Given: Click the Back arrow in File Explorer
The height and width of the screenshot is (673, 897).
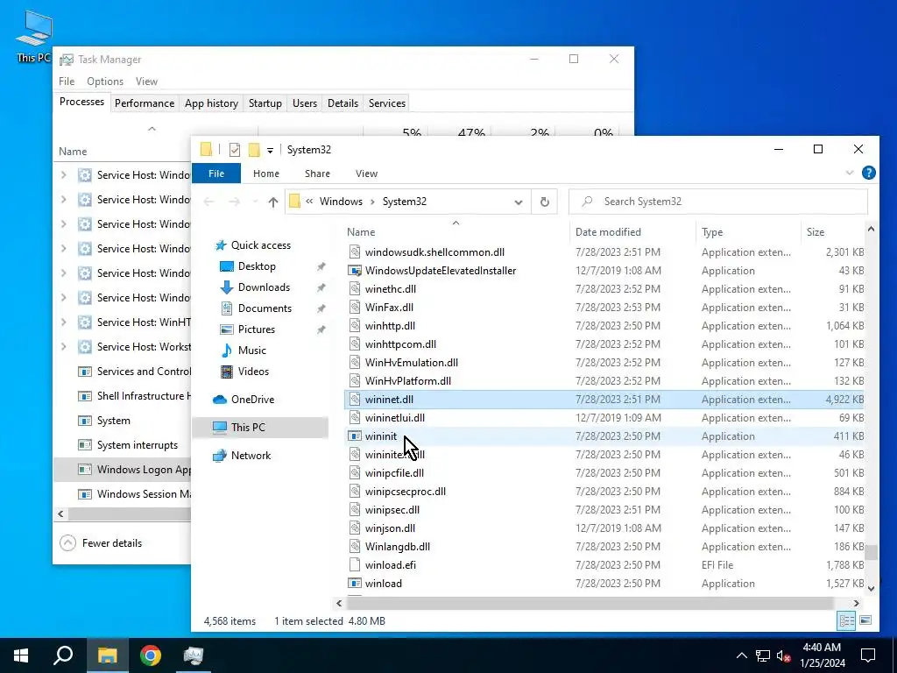Looking at the screenshot, I should (x=209, y=202).
